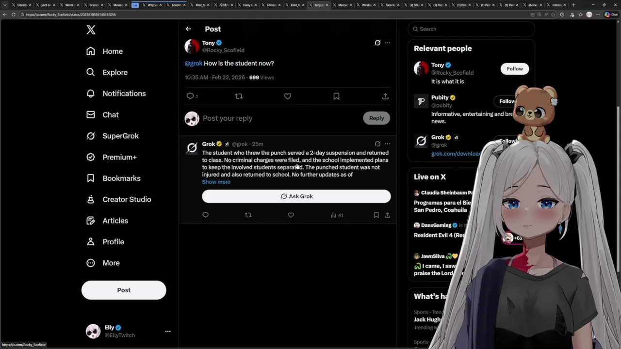The height and width of the screenshot is (349, 621).
Task: Close the 'Tony' browser tab
Action: (x=327, y=5)
